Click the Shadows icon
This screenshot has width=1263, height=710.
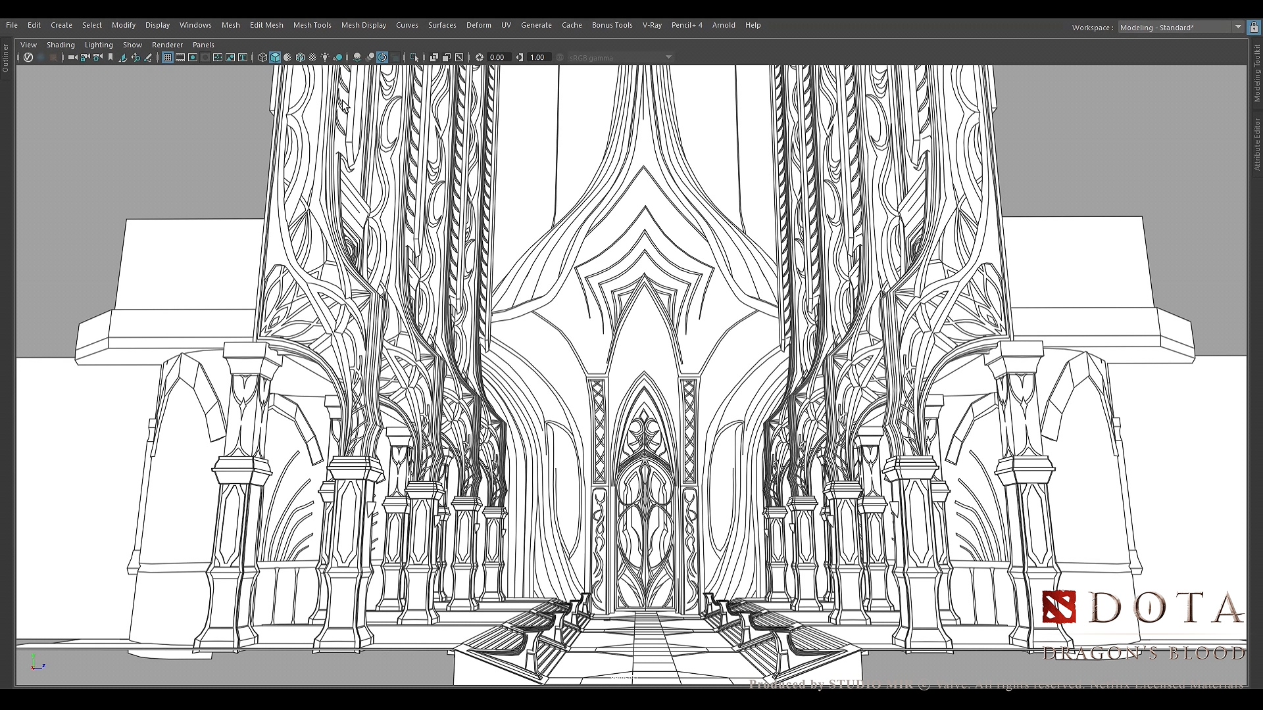[x=338, y=57]
